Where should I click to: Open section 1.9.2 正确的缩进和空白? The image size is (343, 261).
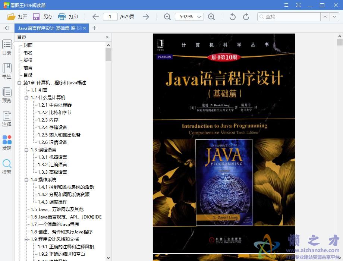pyautogui.click(x=61, y=254)
